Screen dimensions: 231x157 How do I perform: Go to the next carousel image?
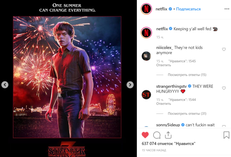(130, 85)
